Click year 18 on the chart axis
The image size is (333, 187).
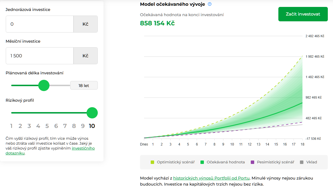(x=303, y=144)
